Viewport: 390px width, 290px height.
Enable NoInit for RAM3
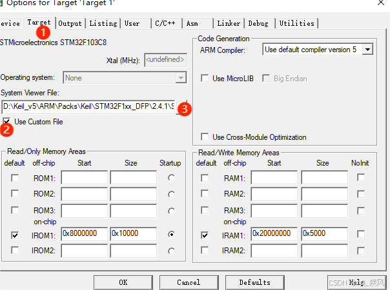pos(361,211)
